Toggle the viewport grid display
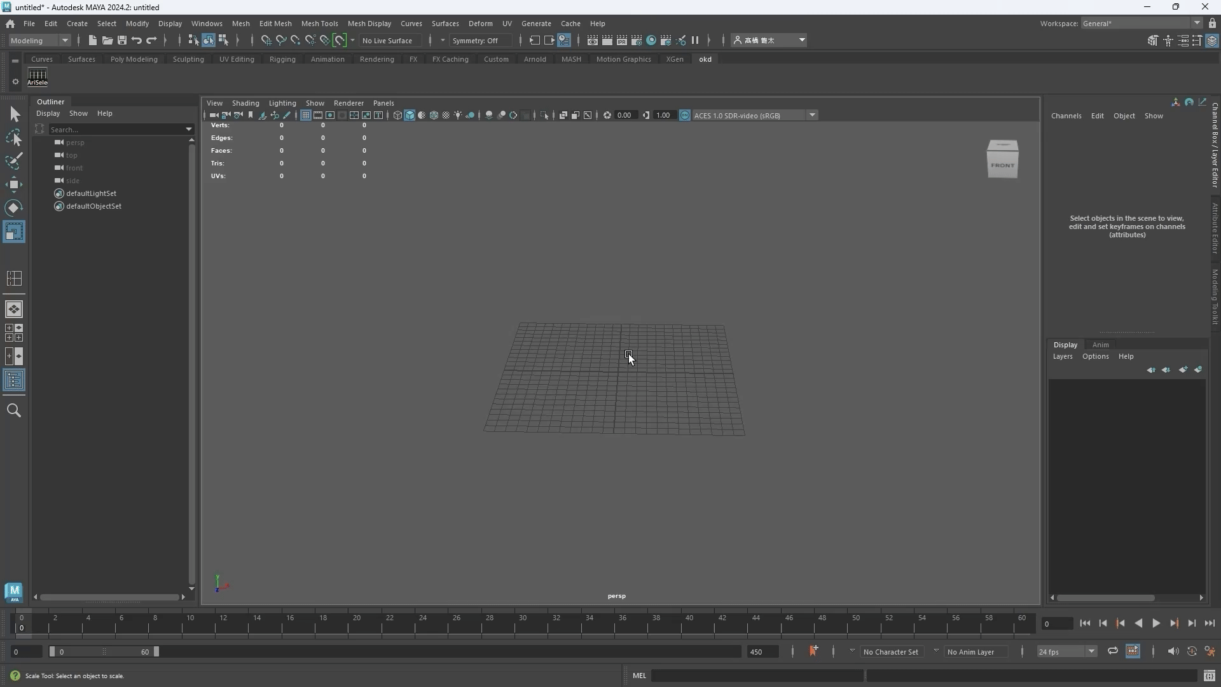1221x687 pixels. 306,115
